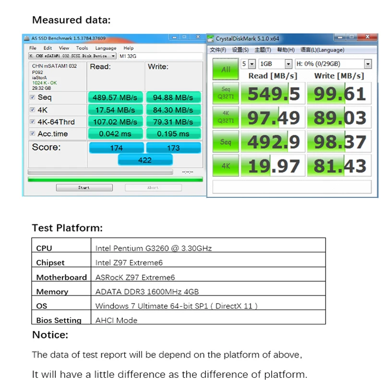Click the write score 173
The width and height of the screenshot is (384, 384).
click(174, 148)
